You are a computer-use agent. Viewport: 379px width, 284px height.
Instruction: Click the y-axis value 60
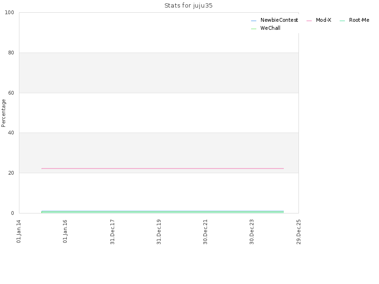point(11,93)
